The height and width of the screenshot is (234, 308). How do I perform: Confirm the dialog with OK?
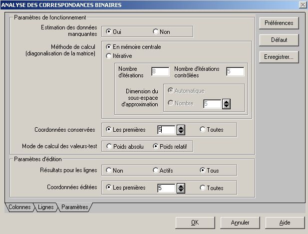point(195,223)
